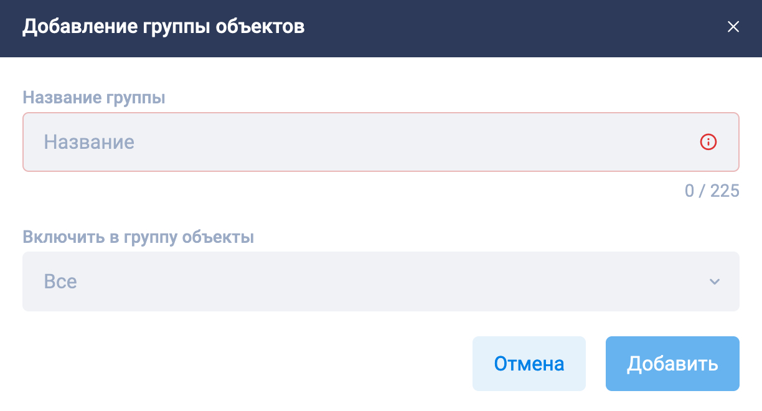Screen dimensions: 762x411
Task: Click the "Отмена" button
Action: 529,364
